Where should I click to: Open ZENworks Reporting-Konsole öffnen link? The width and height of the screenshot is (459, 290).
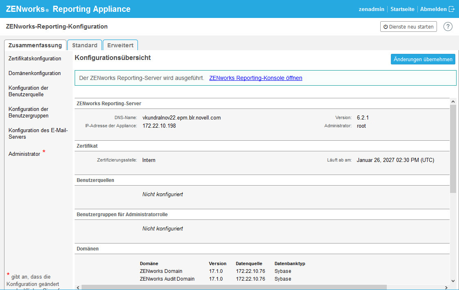255,78
